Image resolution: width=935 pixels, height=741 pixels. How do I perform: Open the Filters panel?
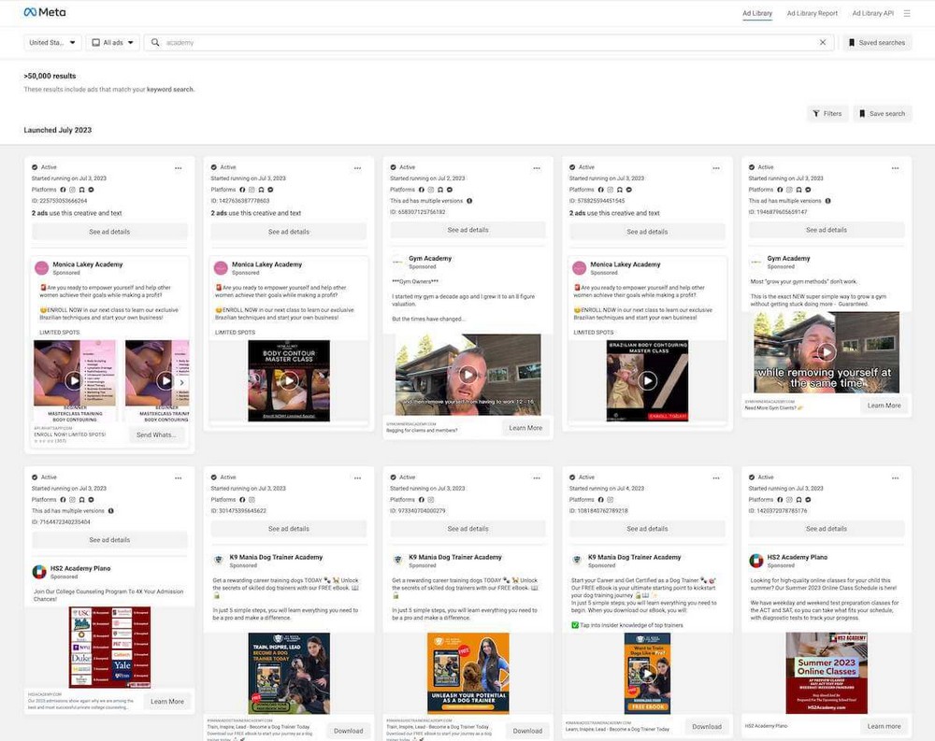coord(827,113)
